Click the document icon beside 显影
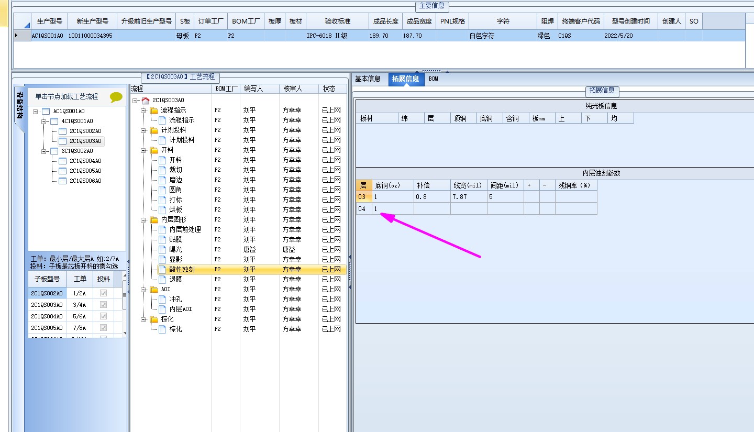 click(162, 259)
